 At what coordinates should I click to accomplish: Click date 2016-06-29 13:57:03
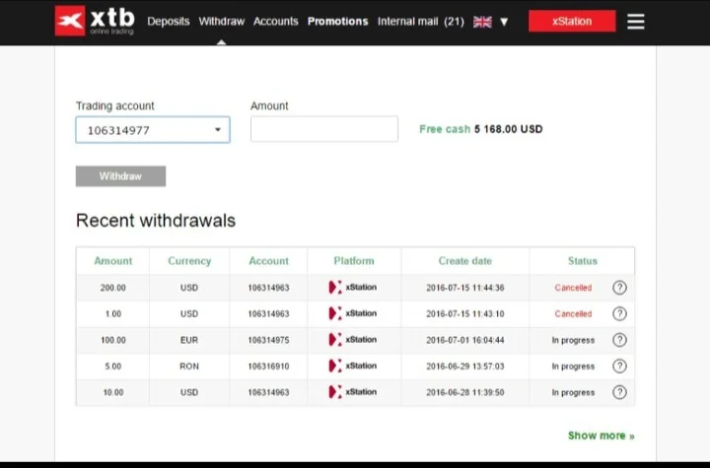(x=465, y=367)
